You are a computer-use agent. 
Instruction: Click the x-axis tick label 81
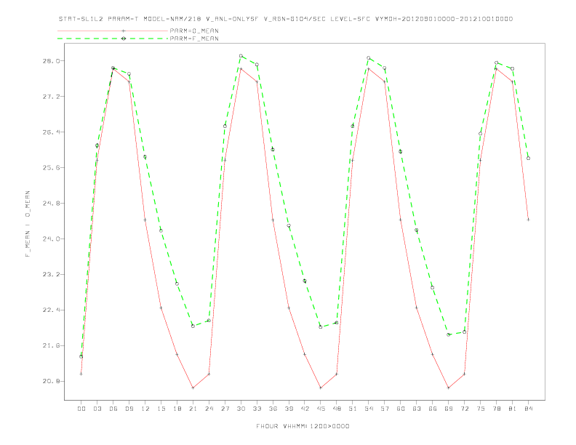coord(513,409)
